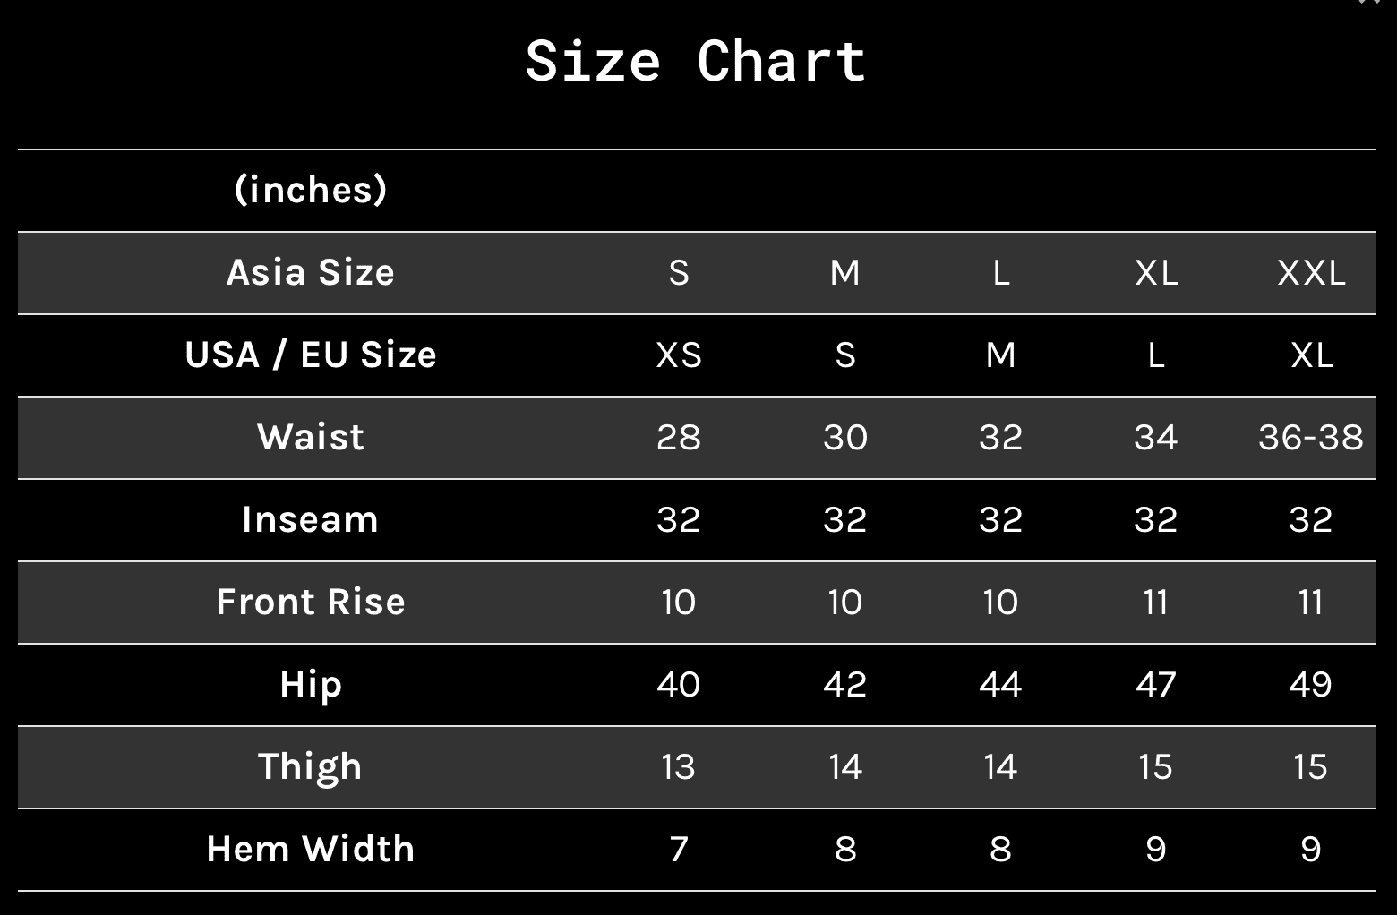
Task: Click the XS value in USA / EU Size row
Action: [679, 355]
